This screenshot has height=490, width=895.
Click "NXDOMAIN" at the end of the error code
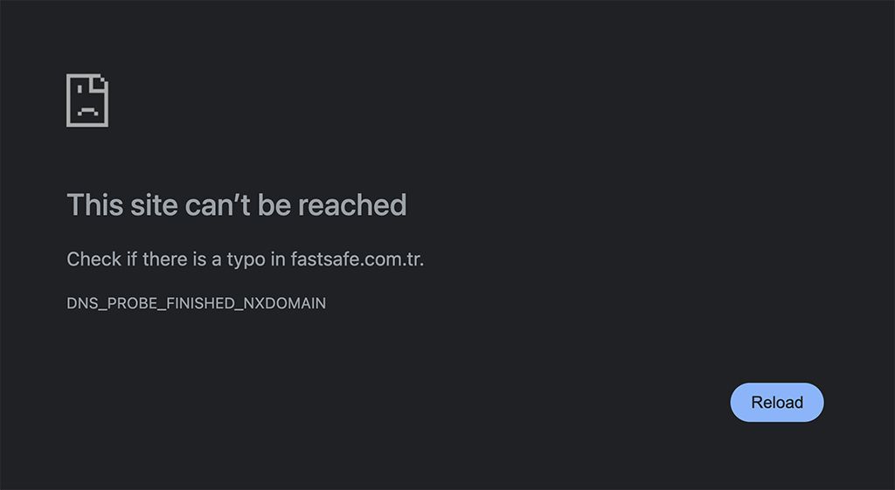pos(285,303)
